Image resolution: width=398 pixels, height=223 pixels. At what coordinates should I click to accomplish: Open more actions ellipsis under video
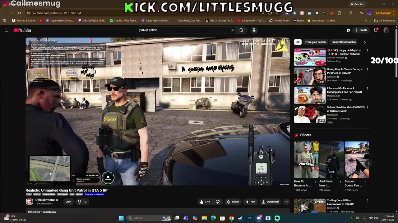[286, 202]
